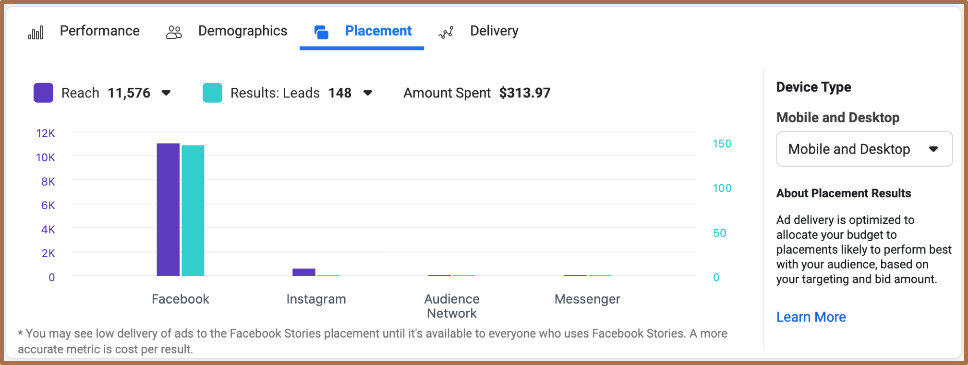Image resolution: width=968 pixels, height=365 pixels.
Task: Click the purple Instagram reach bar
Action: [x=304, y=272]
